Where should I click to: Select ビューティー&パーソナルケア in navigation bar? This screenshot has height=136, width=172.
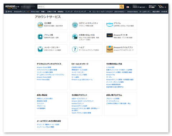(x=102, y=11)
